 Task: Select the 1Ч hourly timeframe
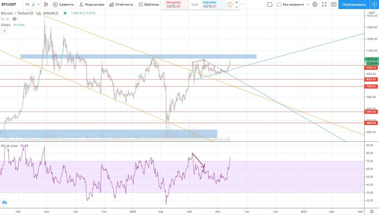click(x=27, y=4)
